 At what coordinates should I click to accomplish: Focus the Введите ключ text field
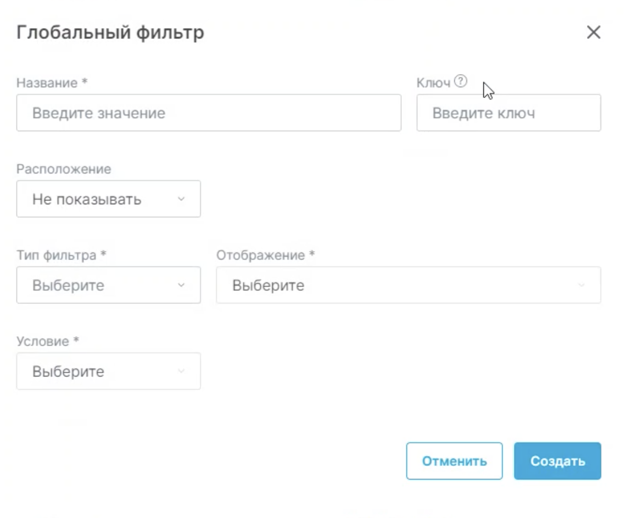(508, 113)
